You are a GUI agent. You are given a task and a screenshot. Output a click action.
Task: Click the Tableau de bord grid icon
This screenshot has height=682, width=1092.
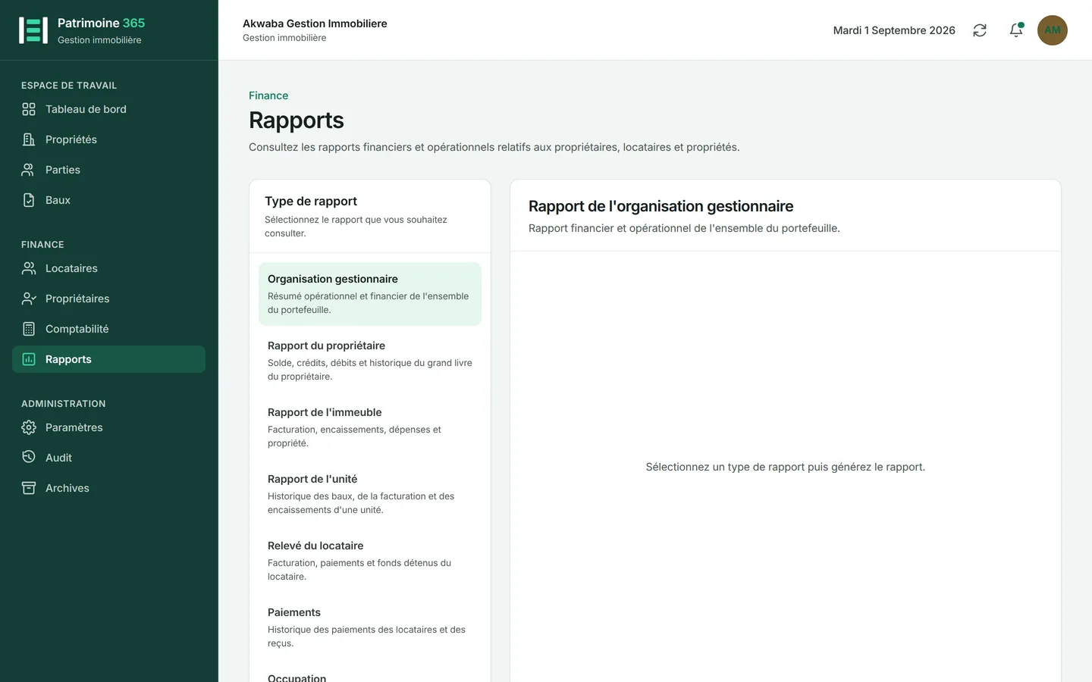(x=29, y=109)
